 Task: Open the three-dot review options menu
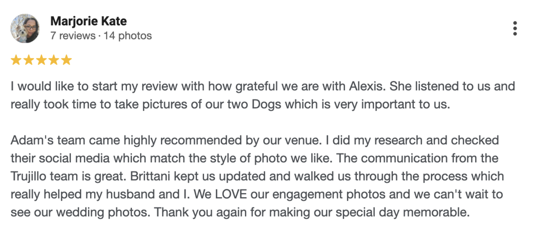click(515, 28)
